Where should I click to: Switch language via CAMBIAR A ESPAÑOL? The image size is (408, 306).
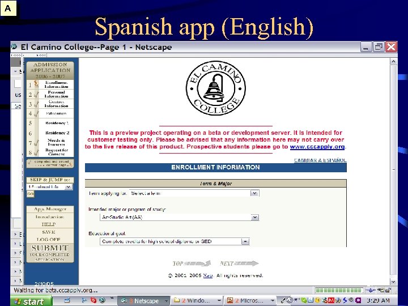pos(320,160)
